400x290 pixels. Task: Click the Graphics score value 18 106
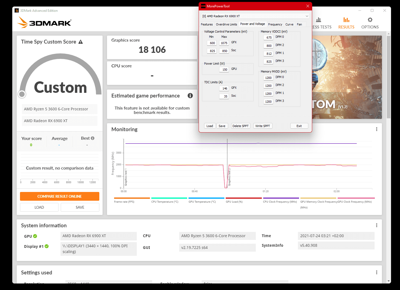[x=152, y=50]
